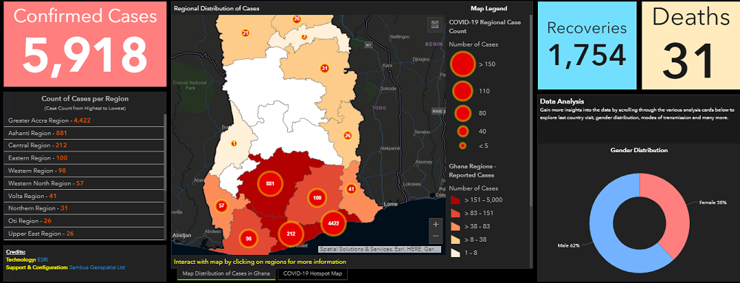Open the basemap gallery grid icon
The width and height of the screenshot is (740, 283).
click(x=434, y=25)
